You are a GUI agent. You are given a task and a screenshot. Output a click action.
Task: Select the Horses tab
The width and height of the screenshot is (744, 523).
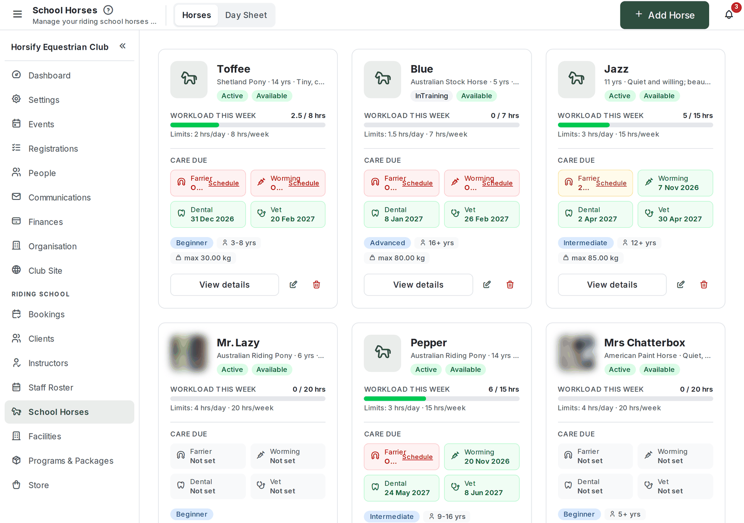[197, 15]
